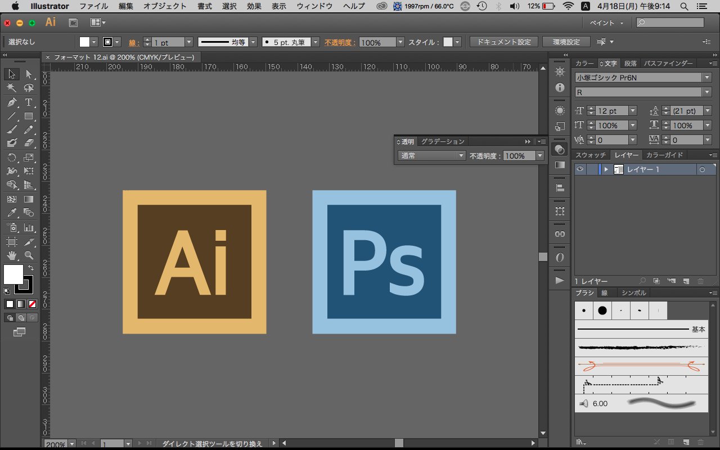Set paint mode to Gradient below fill box
The width and height of the screenshot is (720, 450).
pyautogui.click(x=21, y=304)
